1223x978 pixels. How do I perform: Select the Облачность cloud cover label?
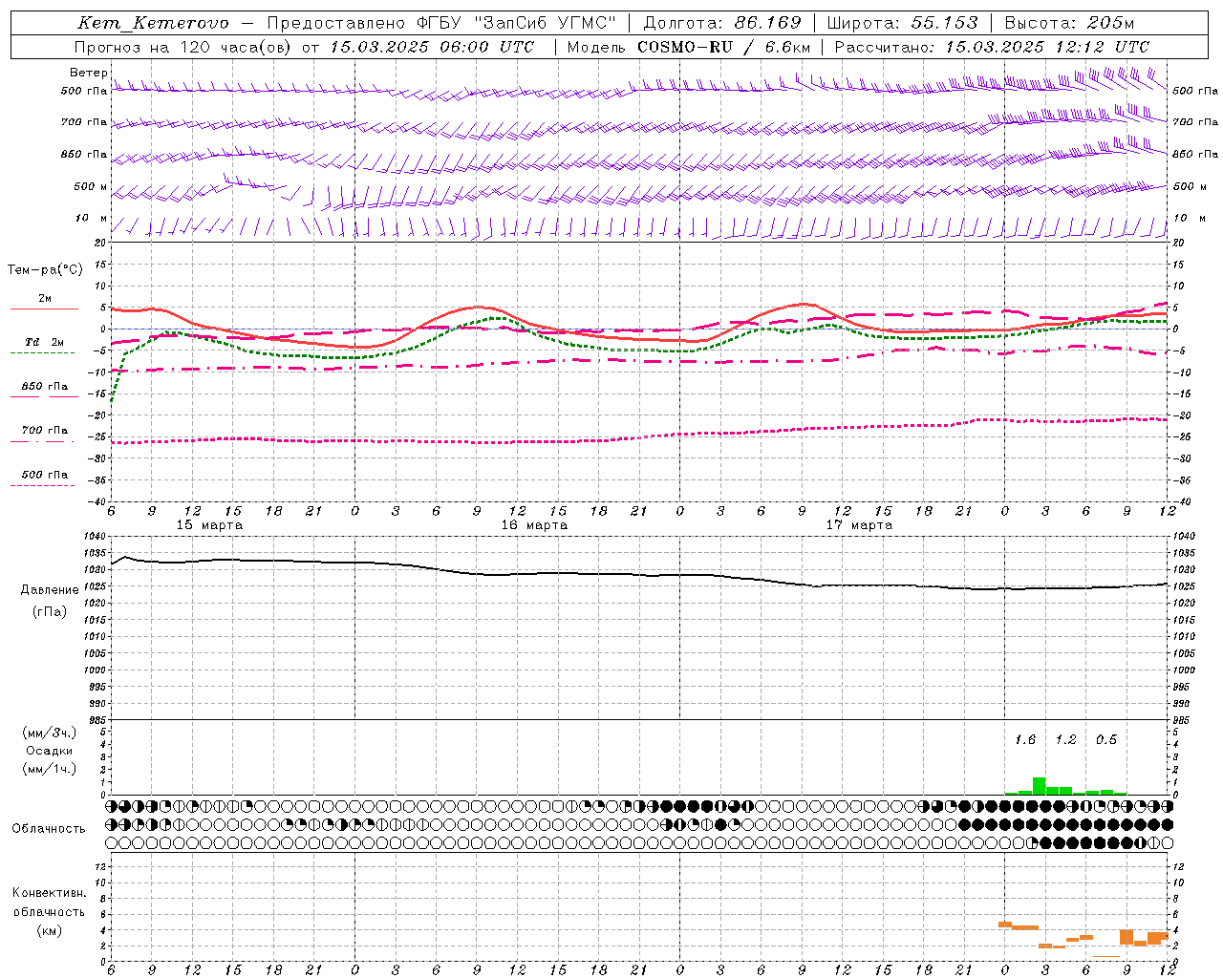pyautogui.click(x=49, y=829)
